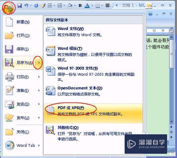The image size is (177, 158).
Task: Click the 发送 envelope people icon
Action: click(x=10, y=105)
